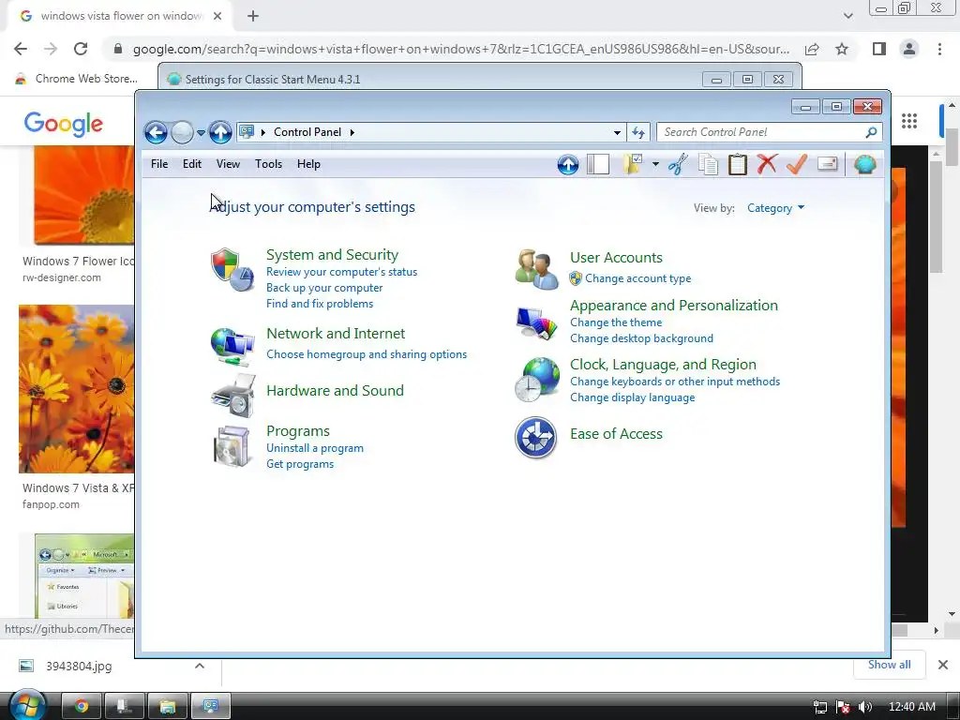Click the volume icon in system tray
This screenshot has width=960, height=720.
click(864, 707)
